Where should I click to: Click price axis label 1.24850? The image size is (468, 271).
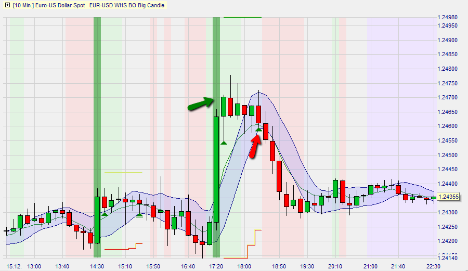point(447,55)
